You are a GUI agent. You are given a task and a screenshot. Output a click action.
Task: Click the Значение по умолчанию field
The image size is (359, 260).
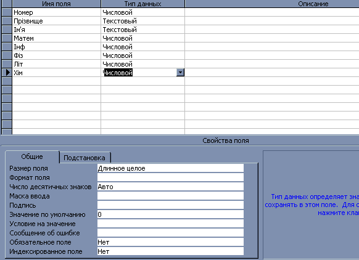pyautogui.click(x=170, y=214)
